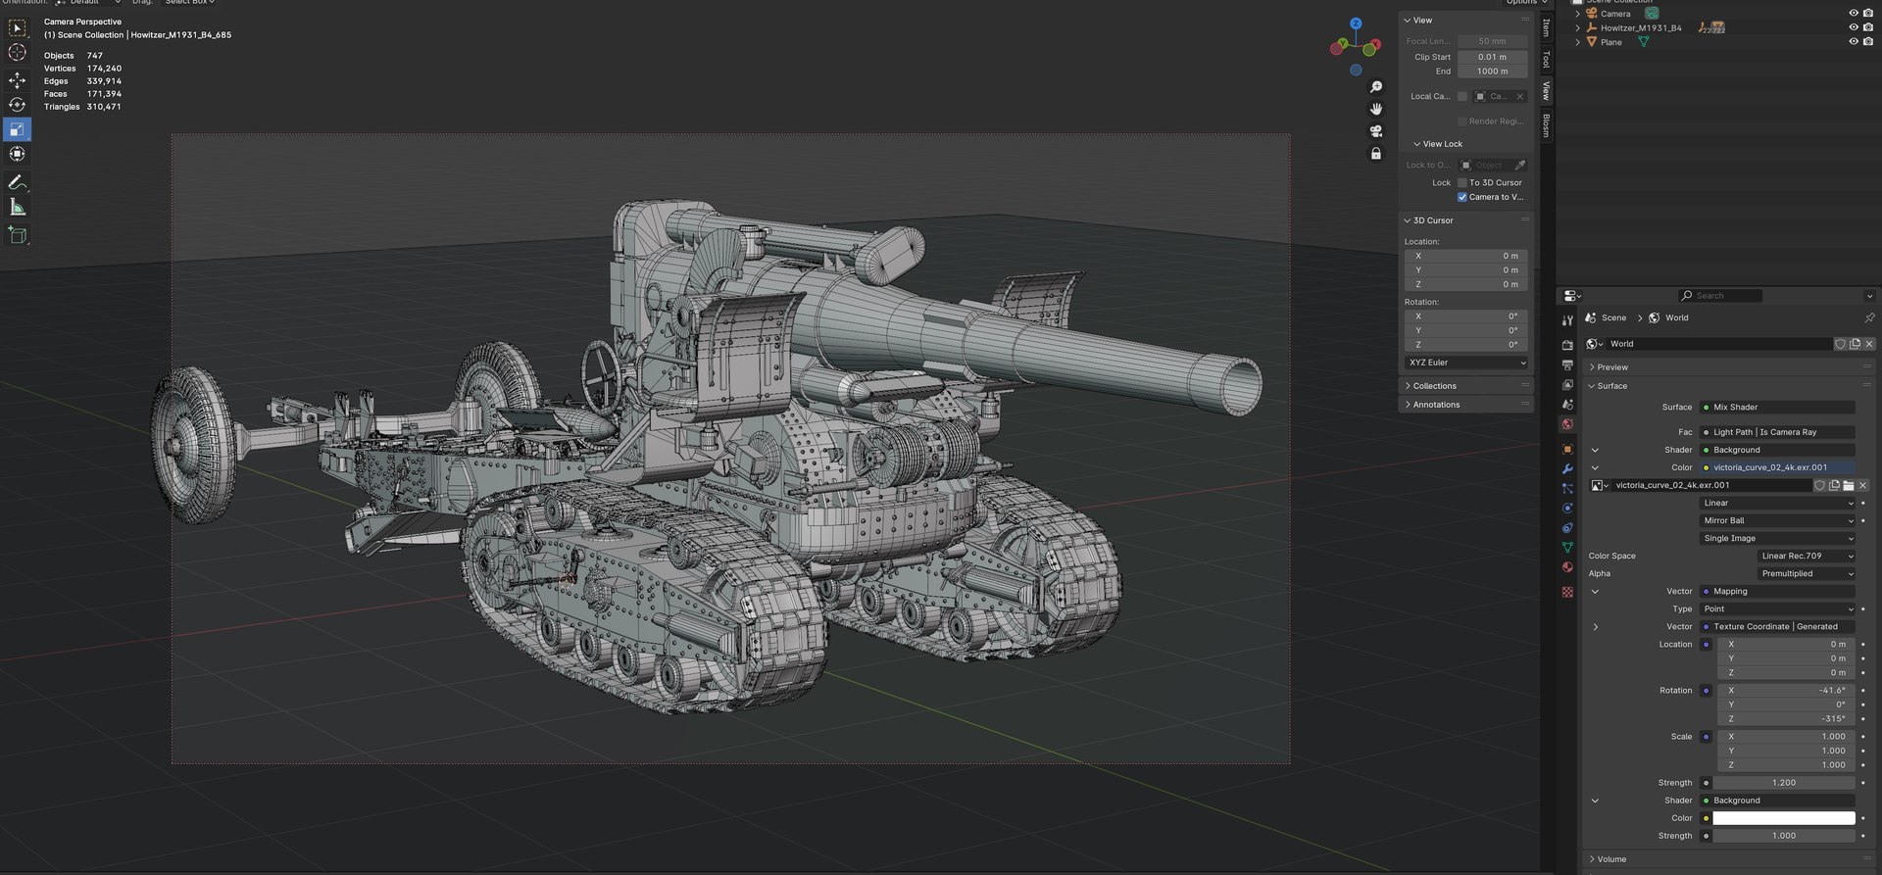
Task: Open the Bloom sidebar tab
Action: [1547, 125]
